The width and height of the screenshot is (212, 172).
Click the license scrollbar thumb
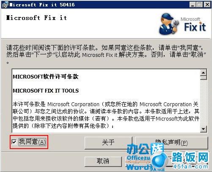click(x=203, y=78)
